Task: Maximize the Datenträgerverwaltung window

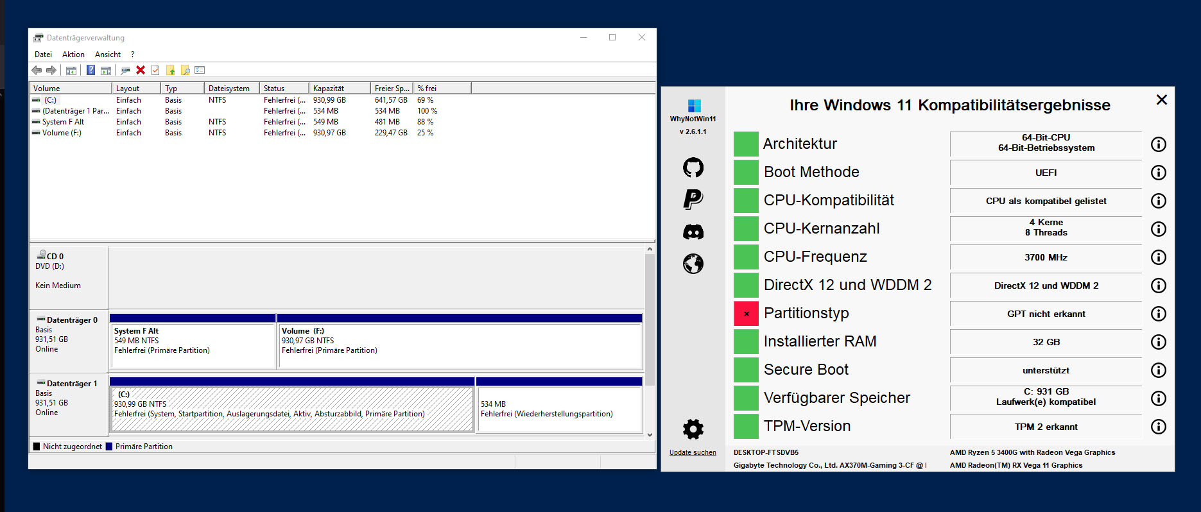Action: (x=612, y=37)
